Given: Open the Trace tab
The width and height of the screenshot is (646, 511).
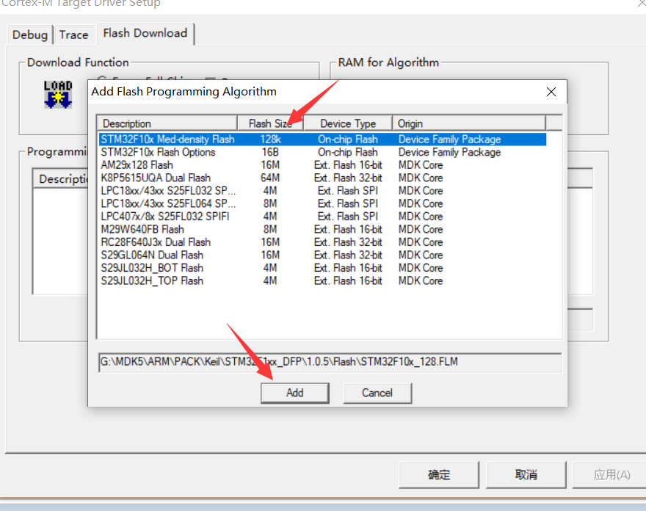Looking at the screenshot, I should 73,35.
